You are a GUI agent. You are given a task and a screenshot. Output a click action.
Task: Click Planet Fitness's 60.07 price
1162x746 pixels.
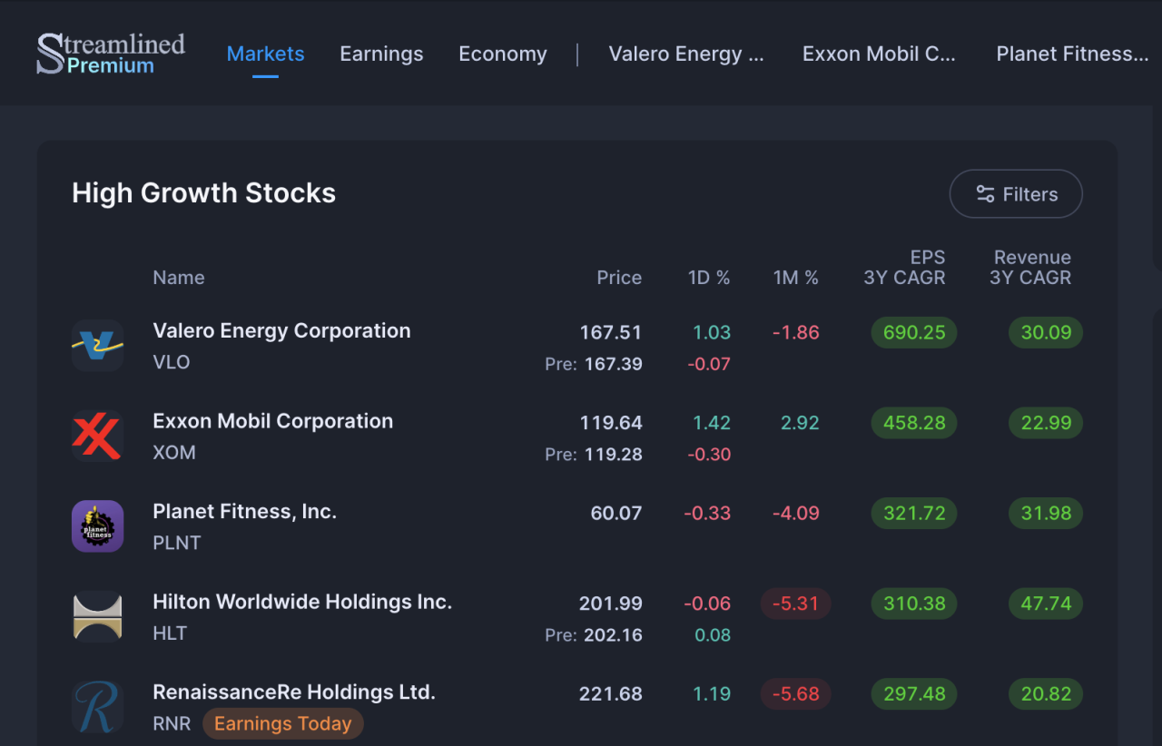616,513
